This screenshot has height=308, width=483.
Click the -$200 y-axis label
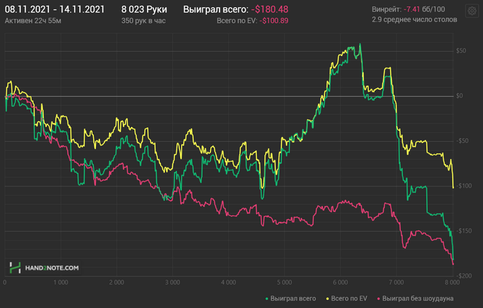click(464, 276)
